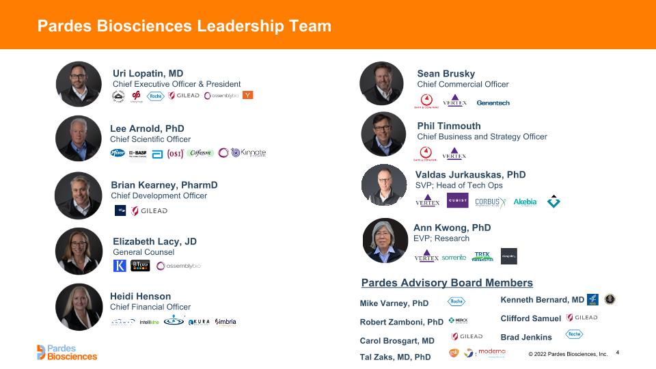Click the Akebia logo under Valdas Jurkauskas
Viewport: 656px width, 369px height.
(525, 202)
